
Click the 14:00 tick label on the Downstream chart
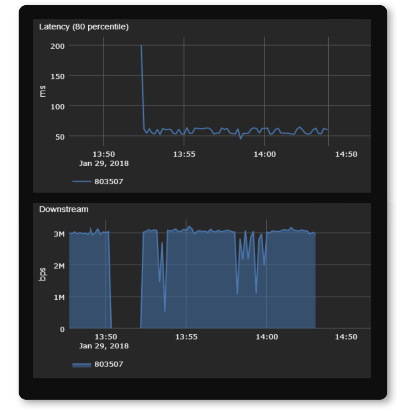pyautogui.click(x=267, y=337)
